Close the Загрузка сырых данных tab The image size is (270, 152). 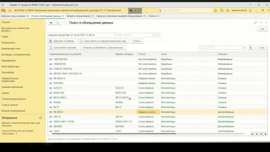click(x=27, y=16)
